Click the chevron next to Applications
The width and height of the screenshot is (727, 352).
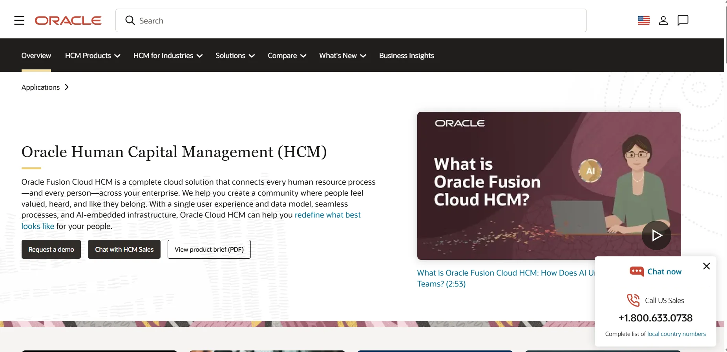67,87
